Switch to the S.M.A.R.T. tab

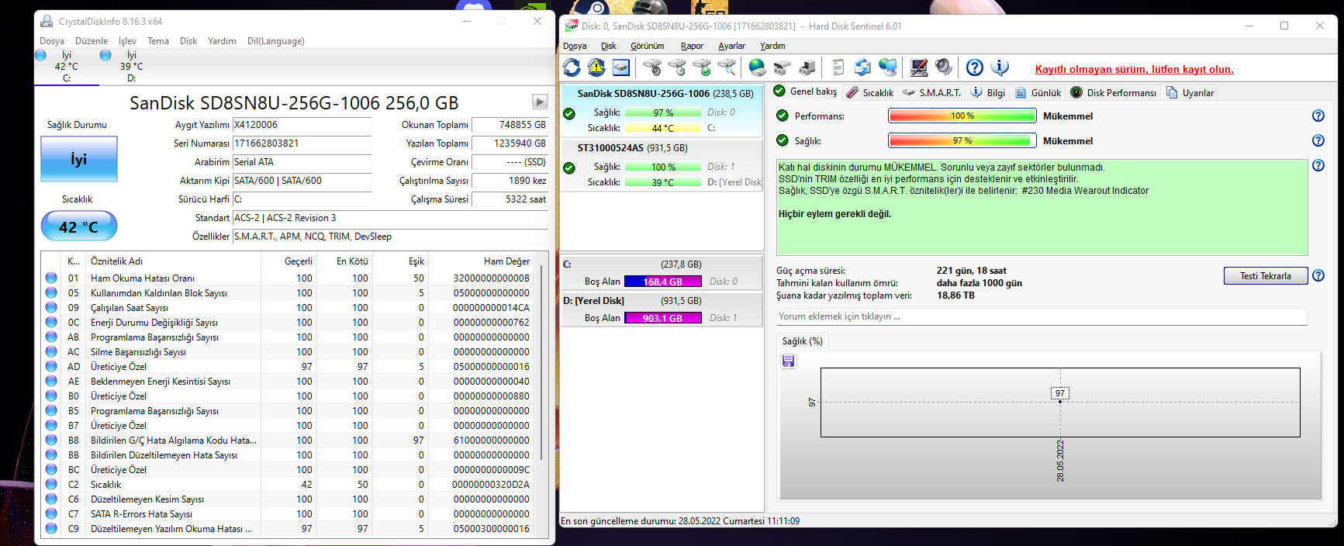931,92
